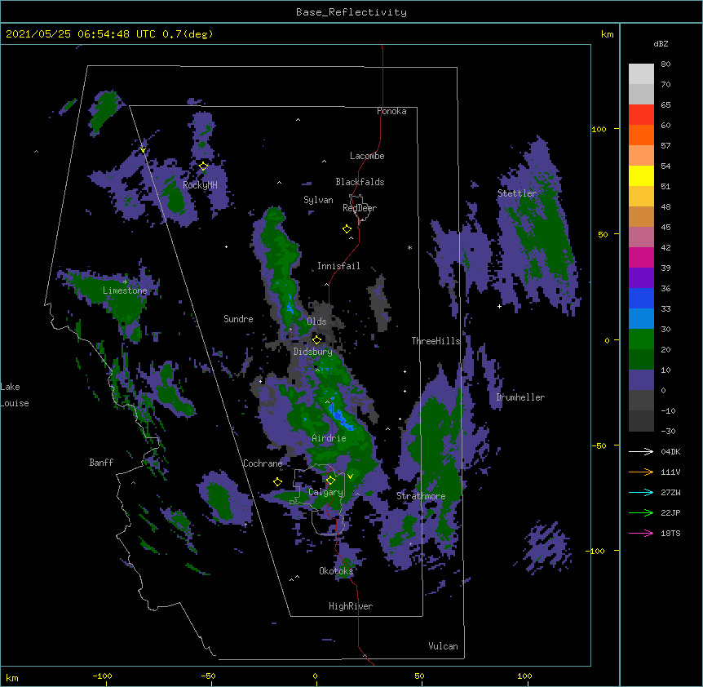Image resolution: width=703 pixels, height=687 pixels.
Task: Click the white 04DK arrow icon
Action: tap(641, 451)
